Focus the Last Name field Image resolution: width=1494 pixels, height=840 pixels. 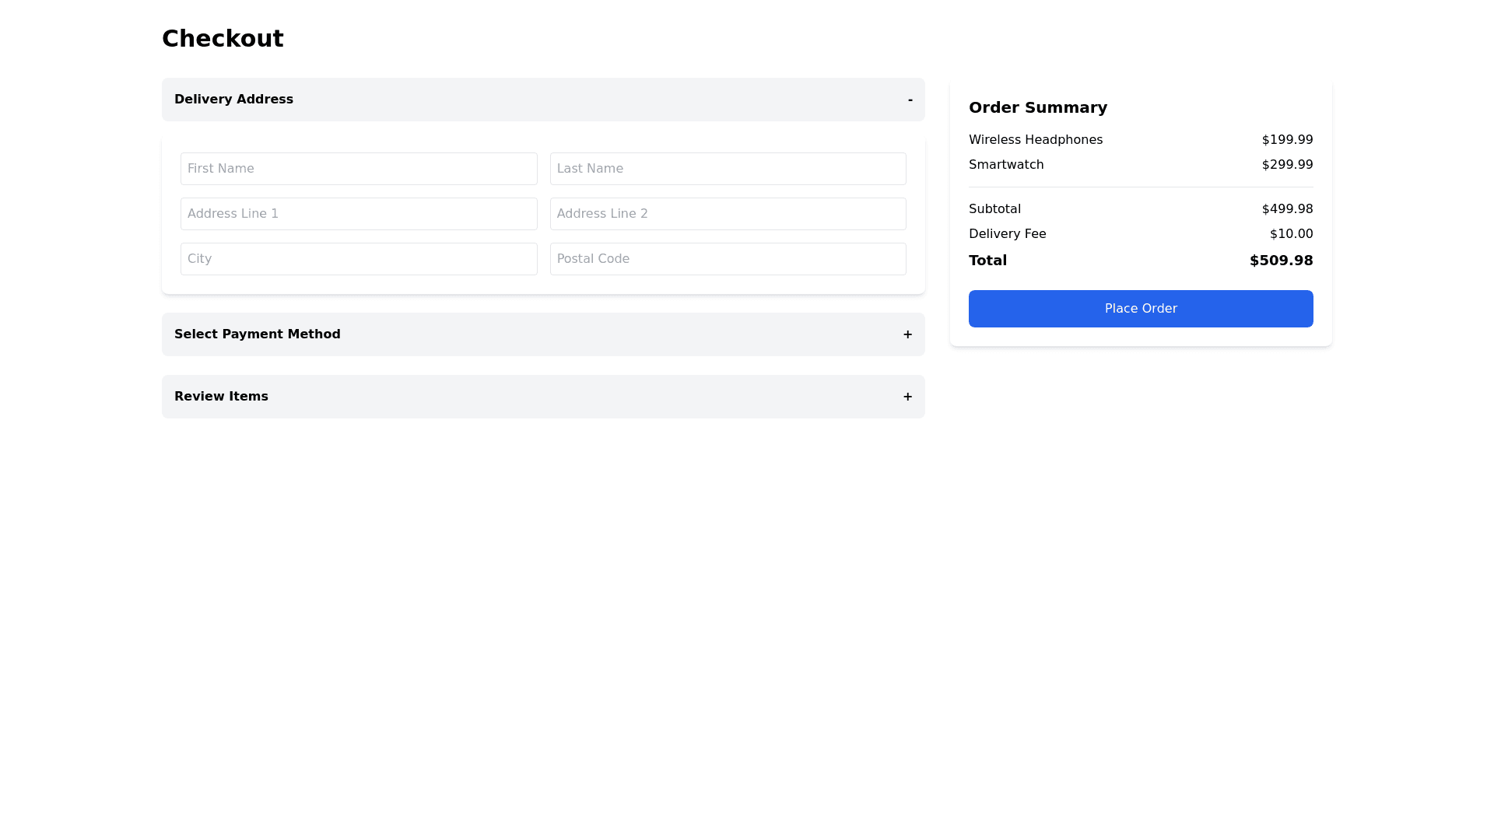click(728, 169)
